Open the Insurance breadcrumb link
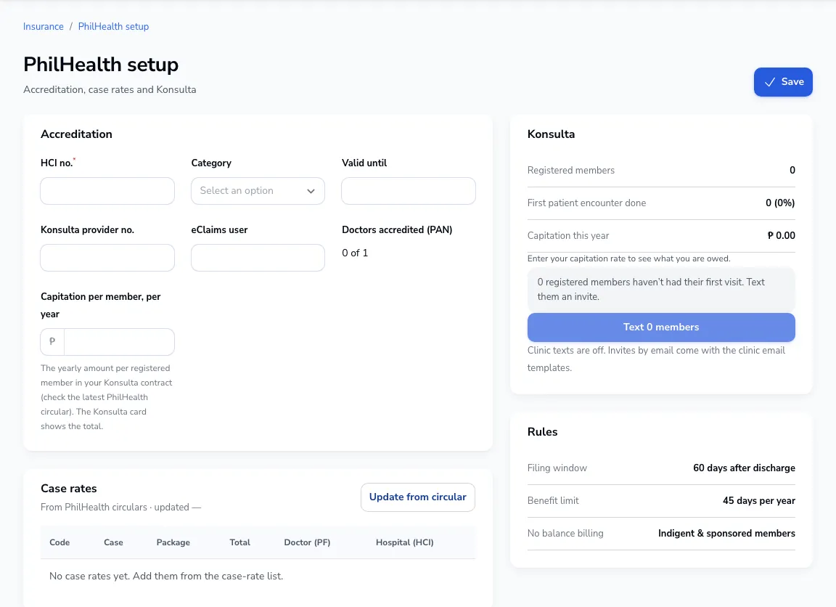 click(x=44, y=27)
